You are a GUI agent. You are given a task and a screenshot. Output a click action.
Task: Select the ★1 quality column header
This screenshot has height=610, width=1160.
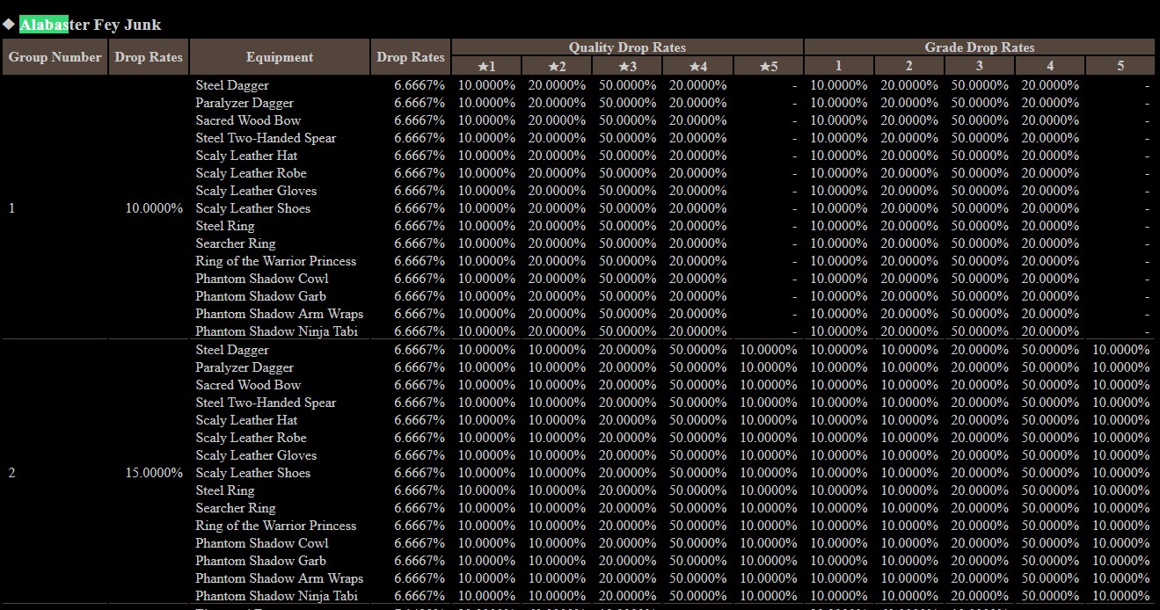tap(486, 66)
